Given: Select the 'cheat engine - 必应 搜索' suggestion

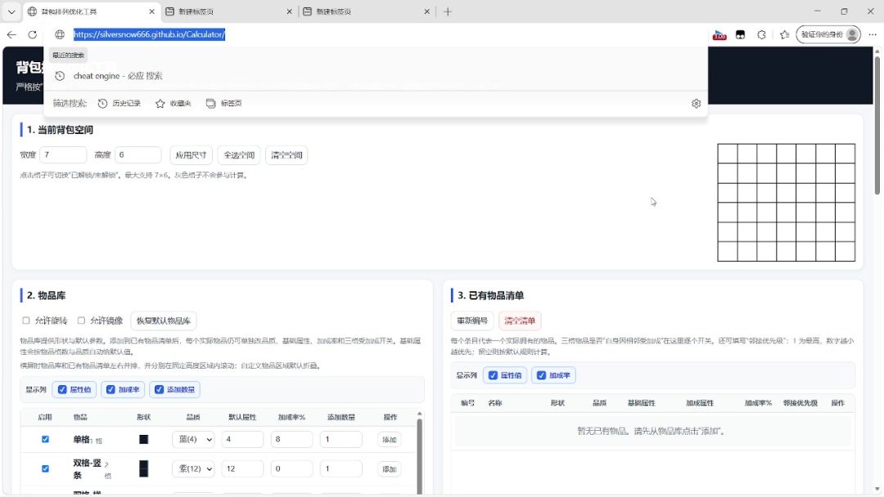Looking at the screenshot, I should 376,75.
